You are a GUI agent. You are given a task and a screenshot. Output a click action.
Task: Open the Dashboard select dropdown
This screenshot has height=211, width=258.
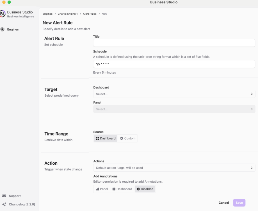(x=174, y=94)
